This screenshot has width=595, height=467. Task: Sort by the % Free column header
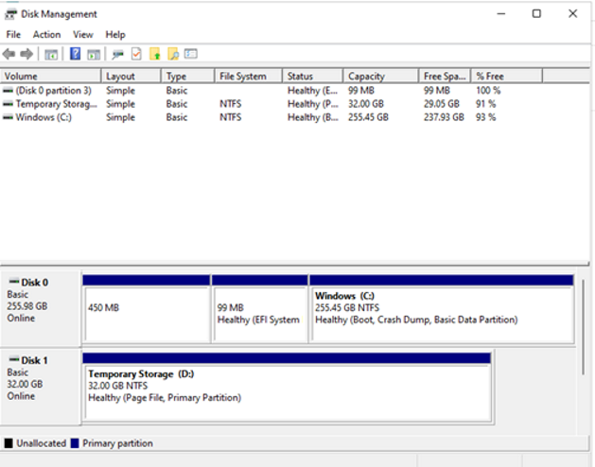click(507, 76)
